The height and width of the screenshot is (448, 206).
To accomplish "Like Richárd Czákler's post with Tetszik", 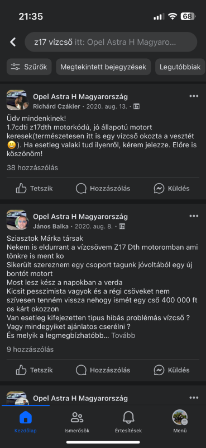I will 34,188.
